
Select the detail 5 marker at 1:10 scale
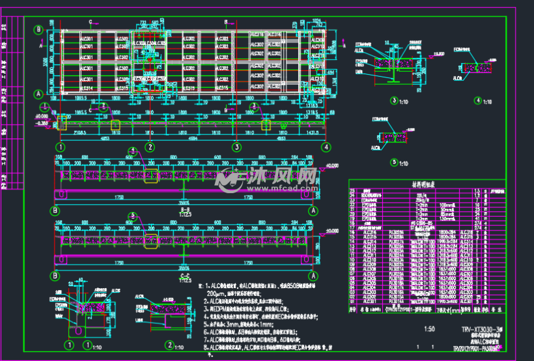point(394,162)
